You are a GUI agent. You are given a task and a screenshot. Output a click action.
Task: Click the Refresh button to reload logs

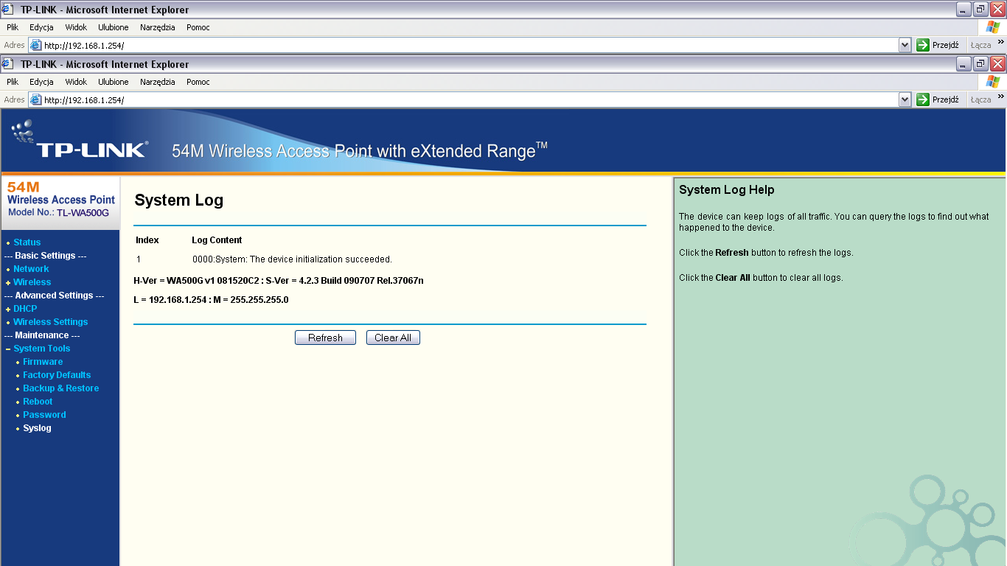pyautogui.click(x=325, y=338)
